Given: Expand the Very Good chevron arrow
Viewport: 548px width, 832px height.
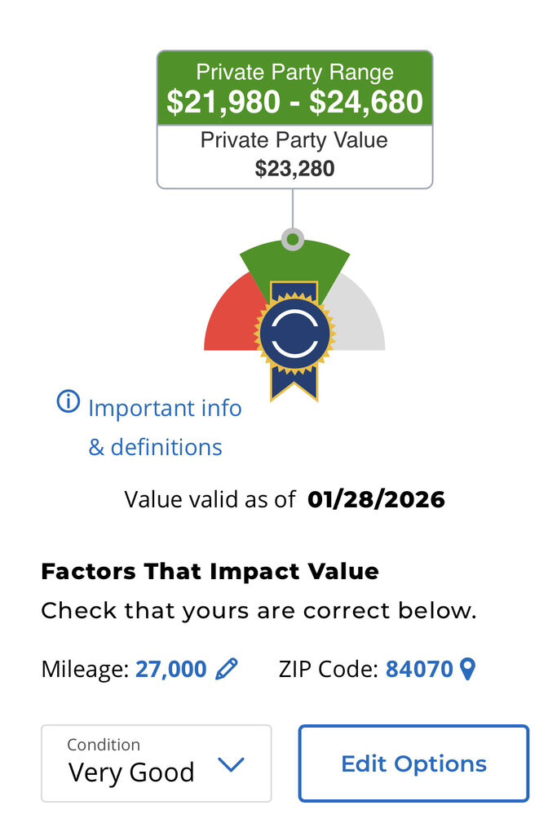Looking at the screenshot, I should 232,764.
